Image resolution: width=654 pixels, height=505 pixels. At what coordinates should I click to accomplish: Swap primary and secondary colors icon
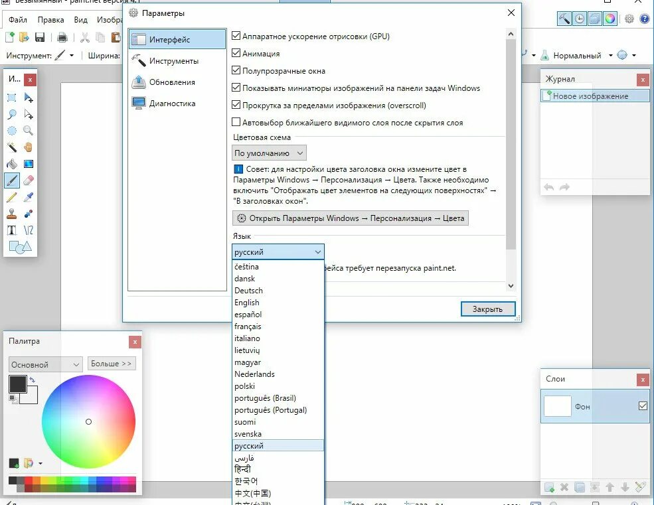coord(33,380)
